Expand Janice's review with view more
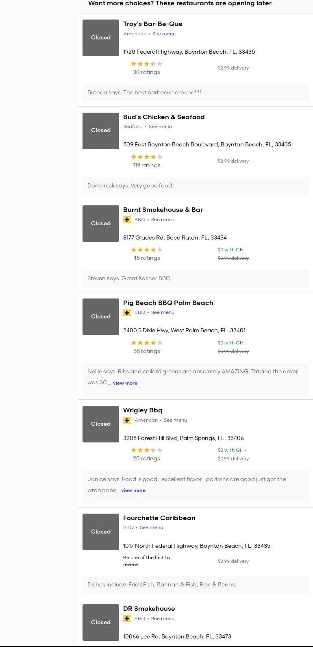Viewport: 313px width, 647px height. 133,490
